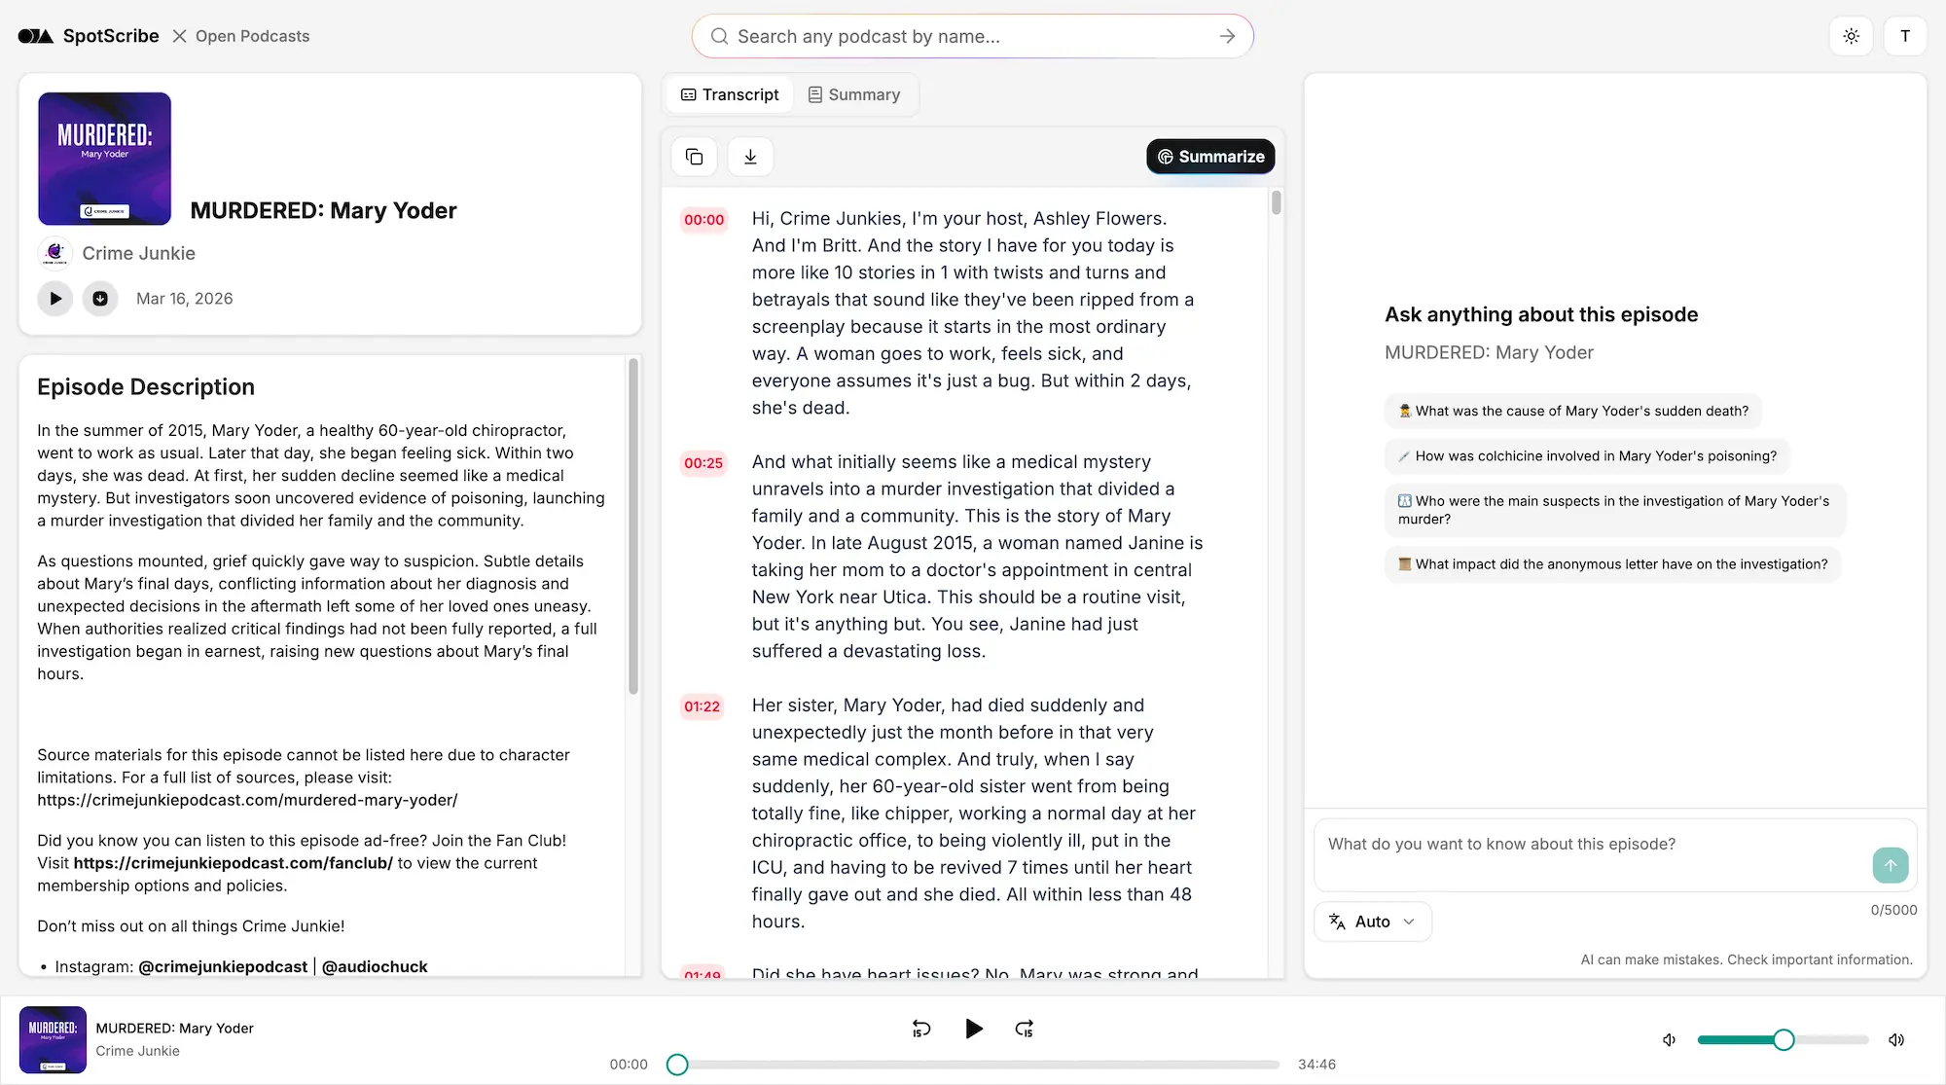Switch to the Summary tab
This screenshot has height=1085, width=1946.
point(854,94)
